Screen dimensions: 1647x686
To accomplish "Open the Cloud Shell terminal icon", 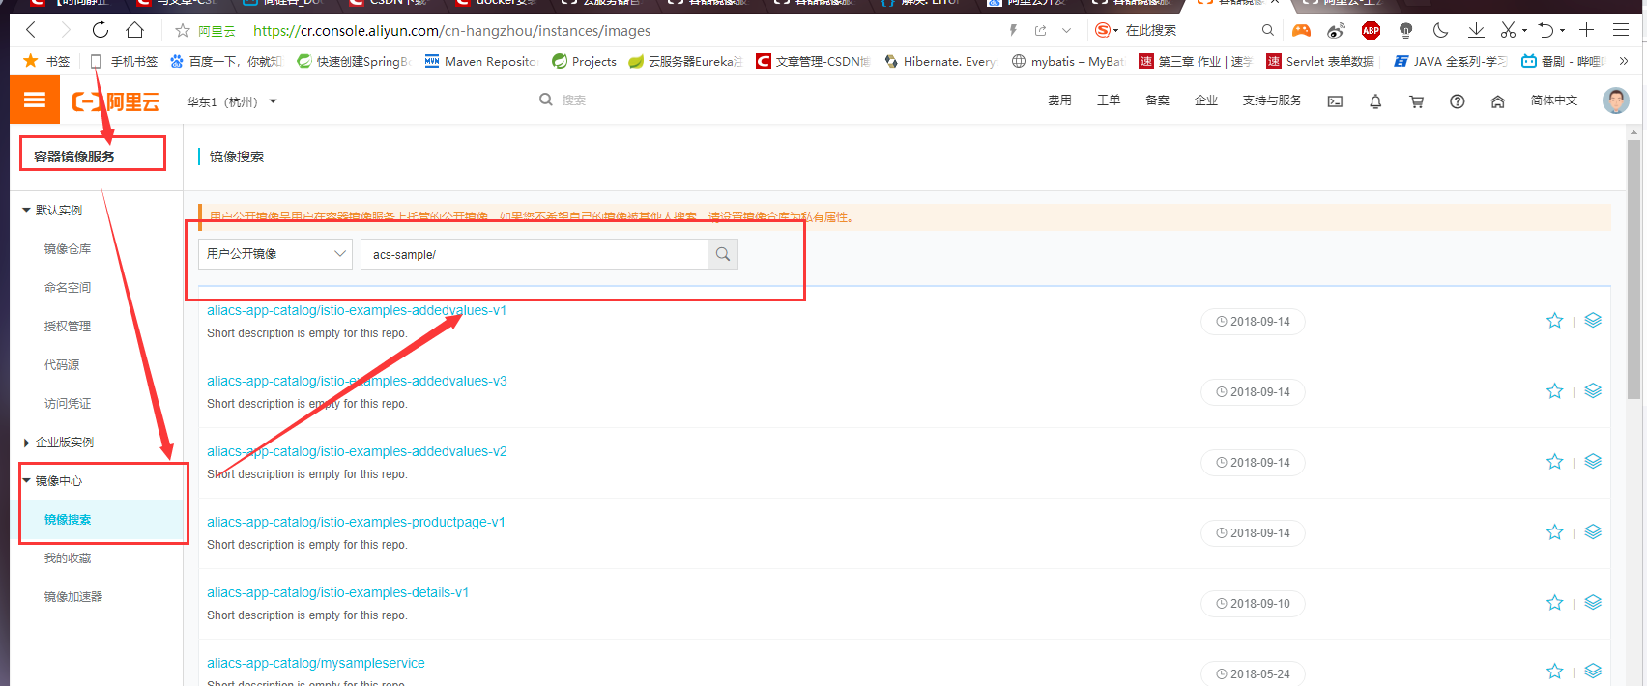I will [1335, 101].
